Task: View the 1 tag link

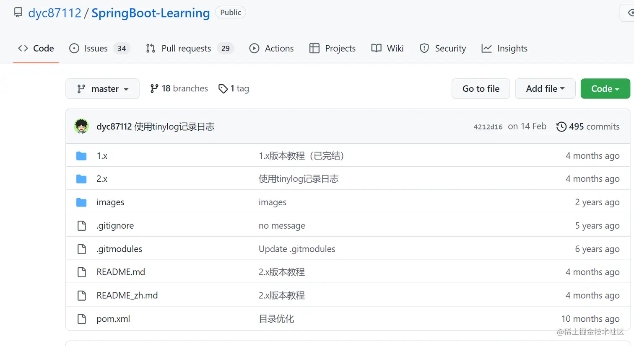Action: 234,88
